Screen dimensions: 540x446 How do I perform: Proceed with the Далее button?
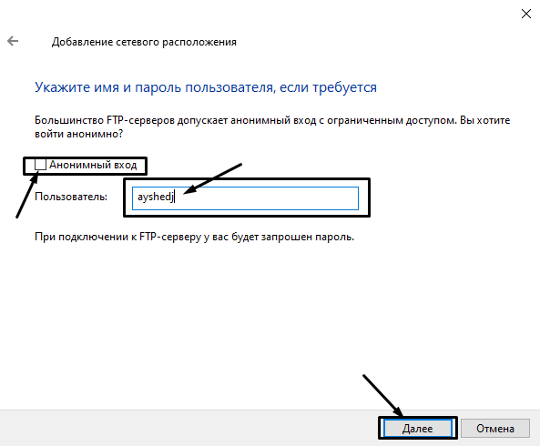418,429
